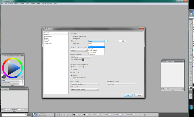Select the Text tool in the toolbox
Screen dimensions: 194x117
pyautogui.click(x=191, y=58)
